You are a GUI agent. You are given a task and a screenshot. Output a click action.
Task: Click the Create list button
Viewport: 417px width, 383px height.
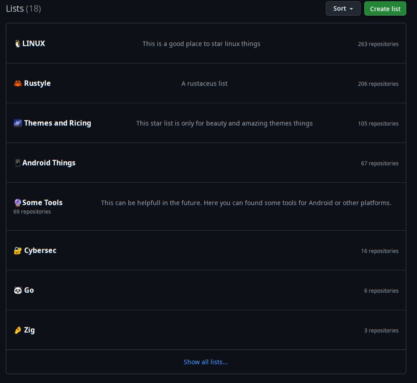click(x=385, y=8)
